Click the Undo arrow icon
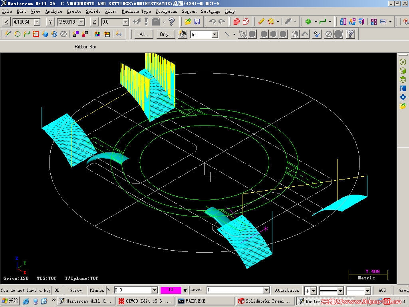The width and height of the screenshot is (409, 307). click(x=212, y=22)
